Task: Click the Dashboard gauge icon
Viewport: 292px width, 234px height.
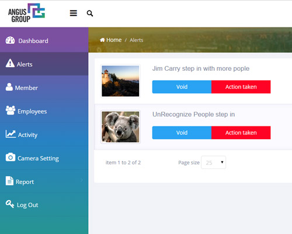Action: 10,40
